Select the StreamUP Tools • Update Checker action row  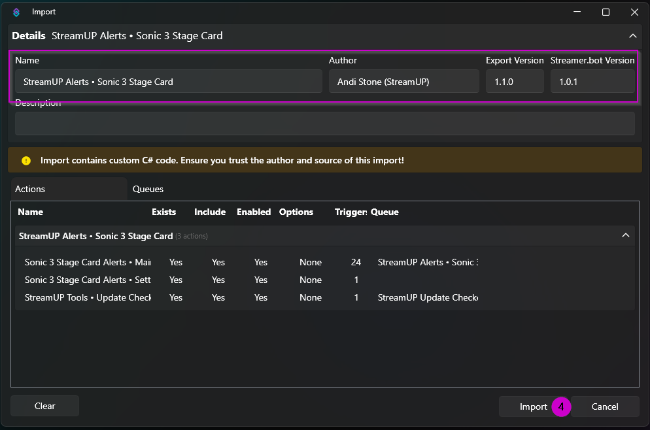88,297
